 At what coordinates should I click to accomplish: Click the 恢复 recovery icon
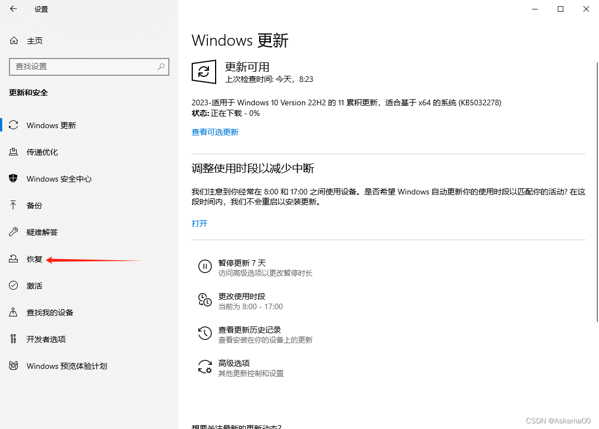point(13,259)
